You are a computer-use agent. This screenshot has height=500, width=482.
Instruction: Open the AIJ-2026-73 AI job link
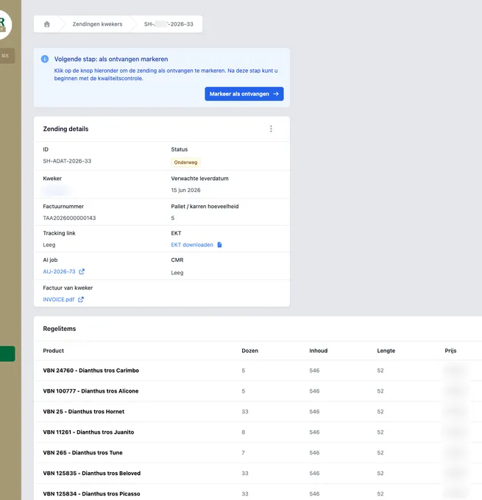(59, 271)
